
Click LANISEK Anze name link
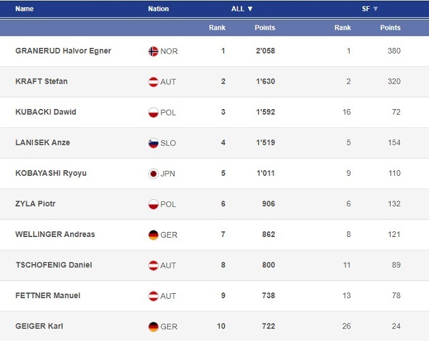pyautogui.click(x=42, y=142)
